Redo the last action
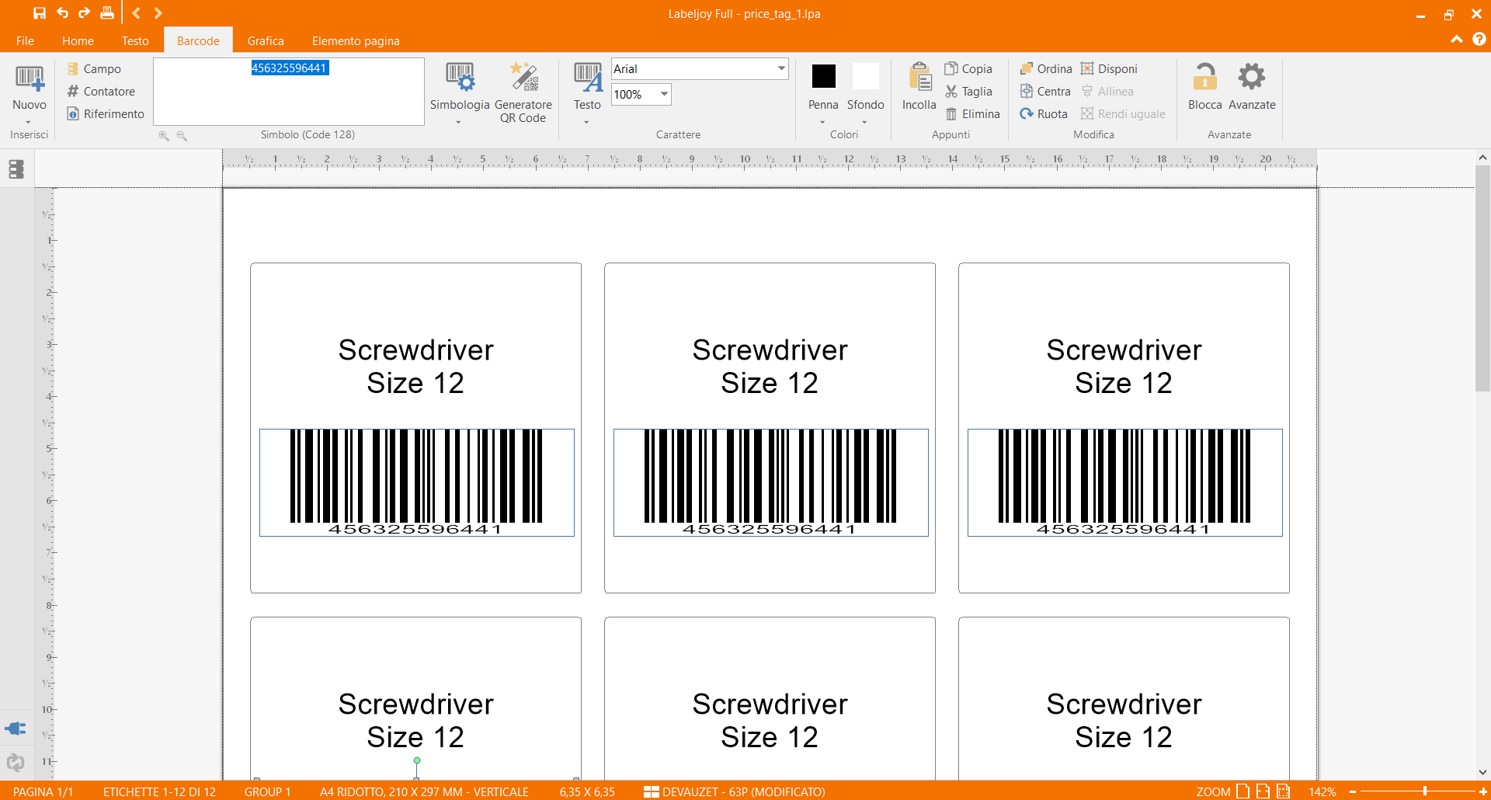 click(x=84, y=13)
